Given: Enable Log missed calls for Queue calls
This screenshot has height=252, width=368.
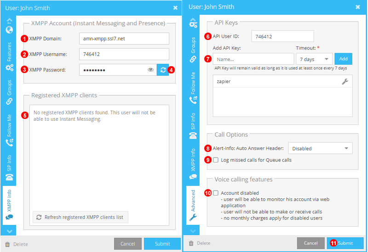Looking at the screenshot, I should 216,160.
